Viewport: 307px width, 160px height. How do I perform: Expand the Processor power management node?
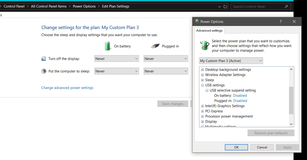[203, 116]
